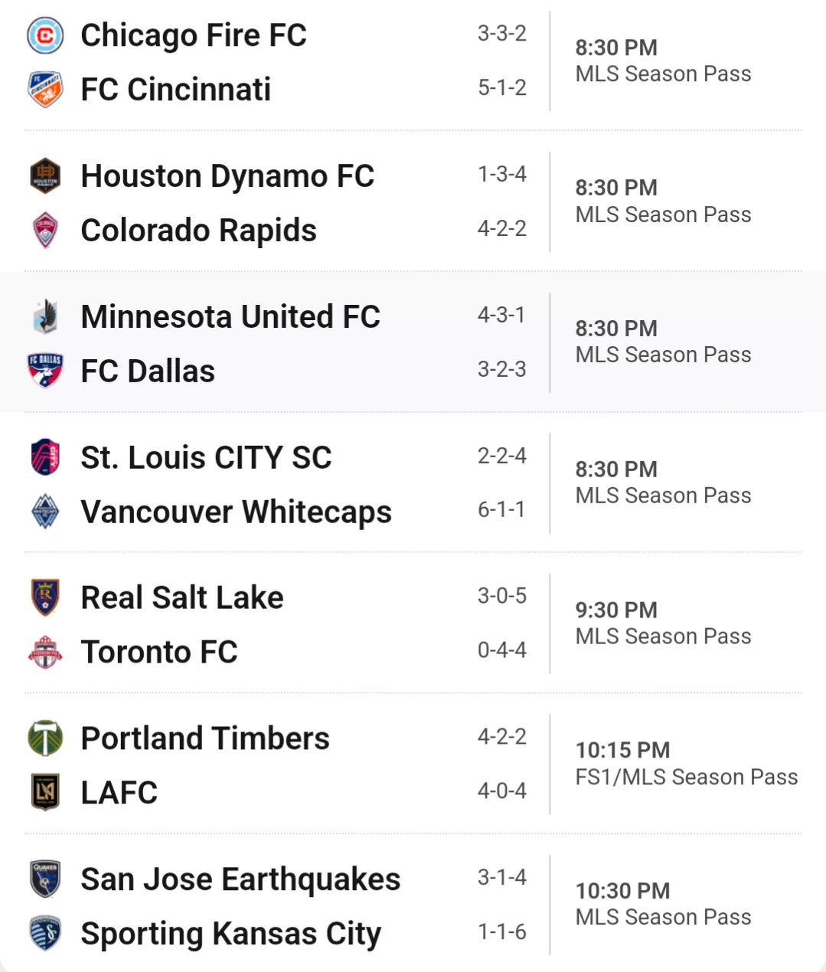Click the LAFC black and gold logo
The width and height of the screenshot is (826, 972).
point(45,792)
